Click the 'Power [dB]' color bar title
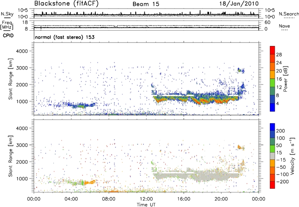The width and height of the screenshot is (299, 207). [285, 79]
